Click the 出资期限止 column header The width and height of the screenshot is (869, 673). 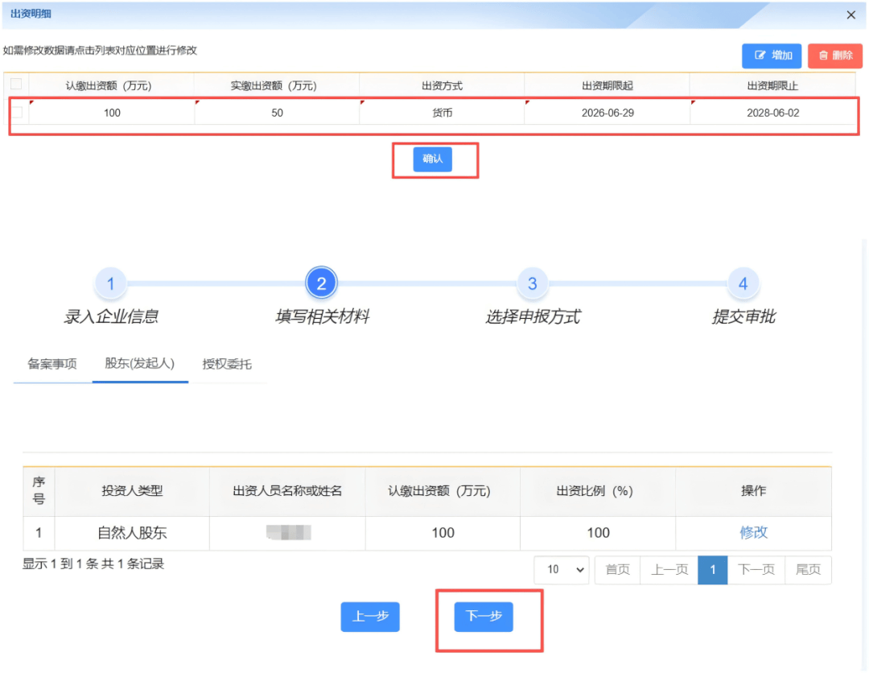[x=772, y=86]
